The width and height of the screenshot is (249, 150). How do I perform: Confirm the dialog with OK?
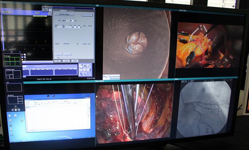[x=58, y=61]
